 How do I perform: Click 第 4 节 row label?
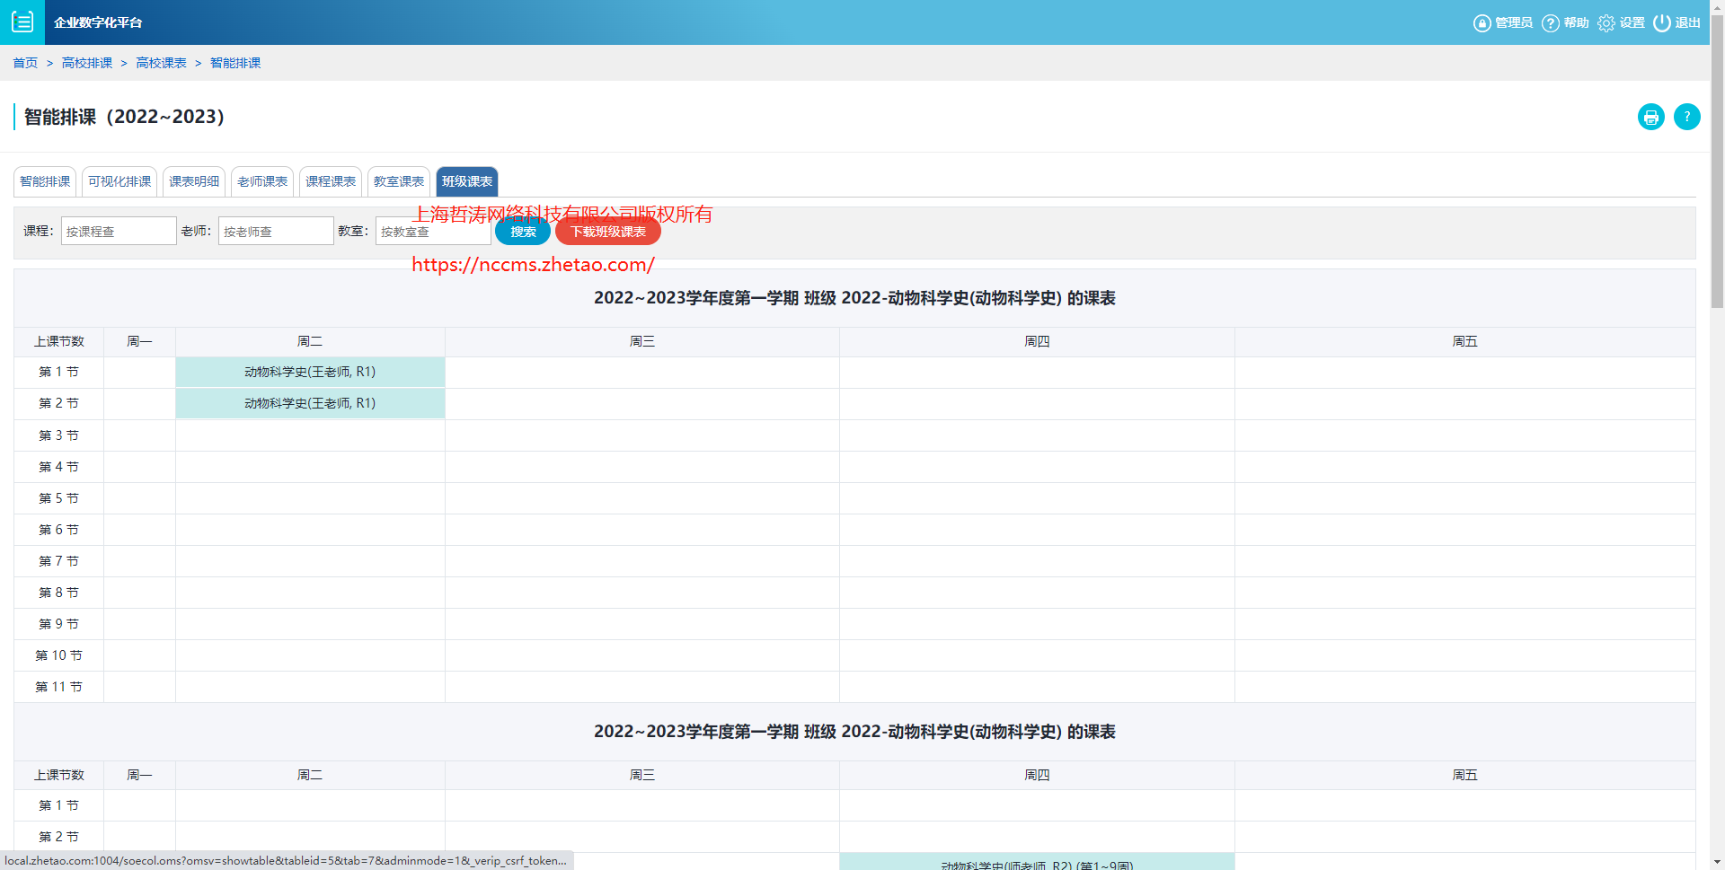click(58, 467)
